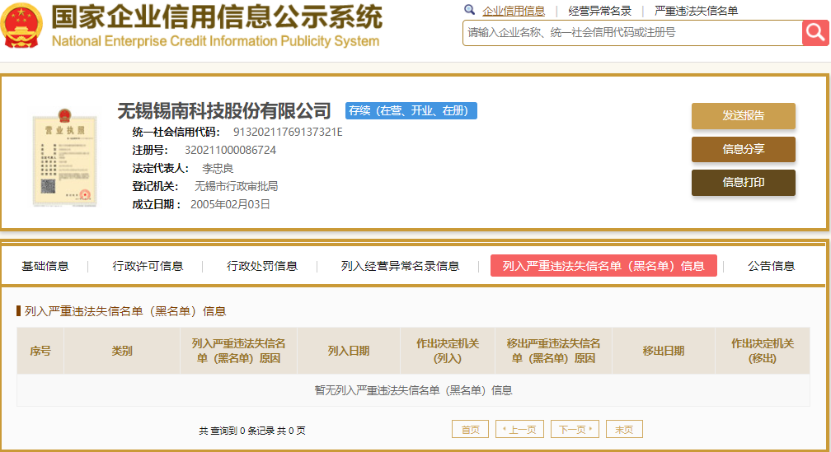Click the 类别 column header
831x452 pixels.
(122, 351)
